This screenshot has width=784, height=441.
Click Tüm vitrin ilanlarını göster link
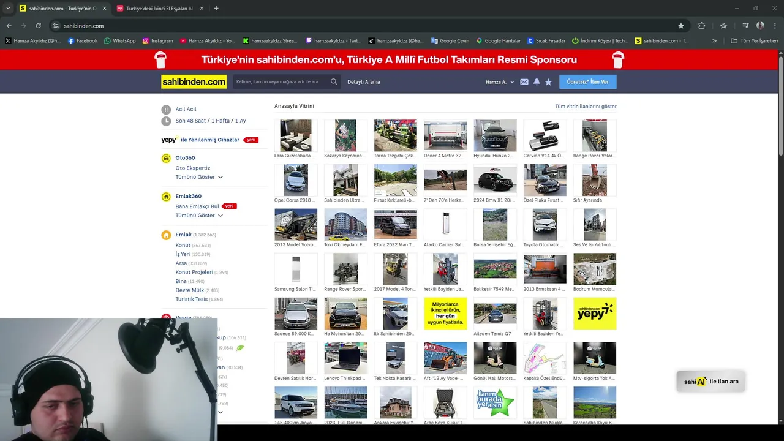586,107
